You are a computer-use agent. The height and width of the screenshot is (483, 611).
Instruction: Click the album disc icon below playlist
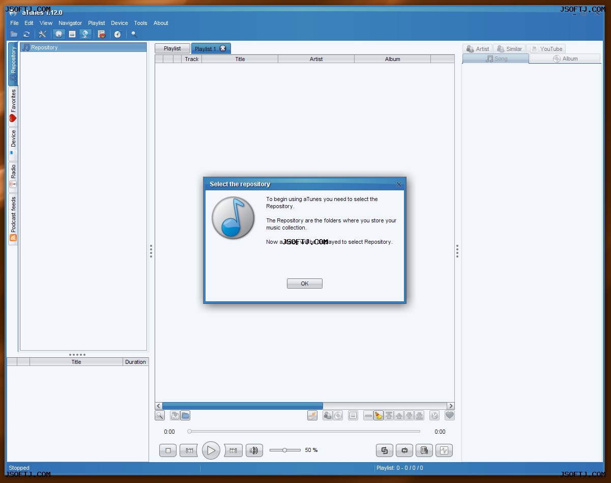coord(338,415)
